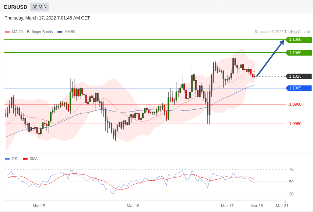Click the 30 MIN timeframe badge
313x212 pixels.
[x=39, y=7]
